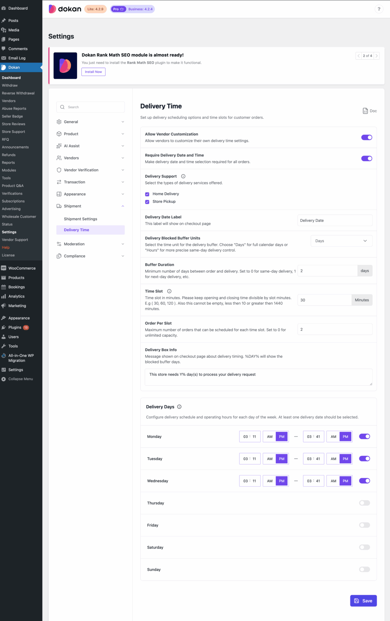Toggle Allow Vendor Customization switch
This screenshot has width=390, height=621.
(x=367, y=137)
